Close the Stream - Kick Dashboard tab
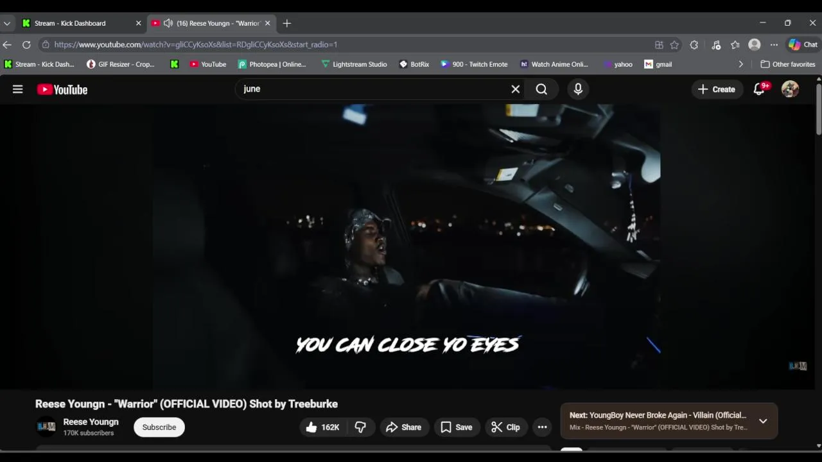Viewport: 822px width, 462px height. click(138, 23)
